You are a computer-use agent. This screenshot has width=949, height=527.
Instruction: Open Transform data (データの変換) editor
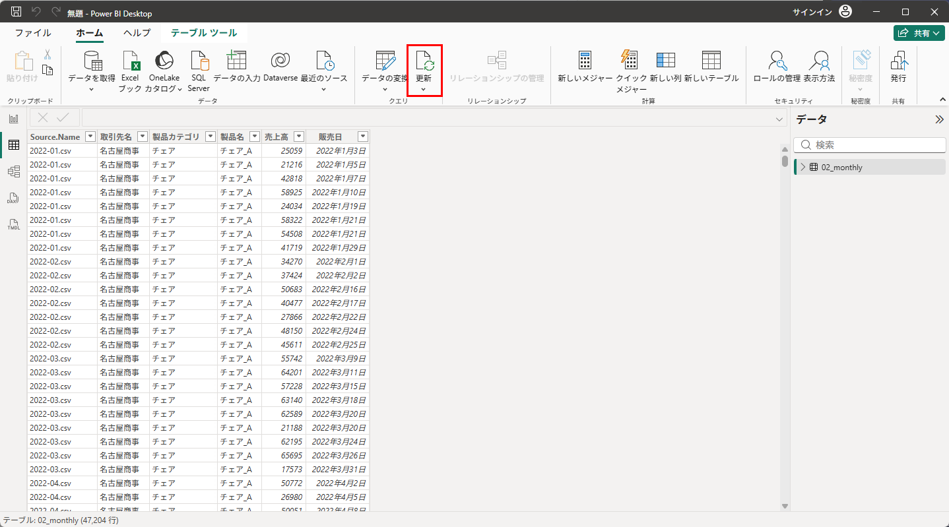[385, 71]
